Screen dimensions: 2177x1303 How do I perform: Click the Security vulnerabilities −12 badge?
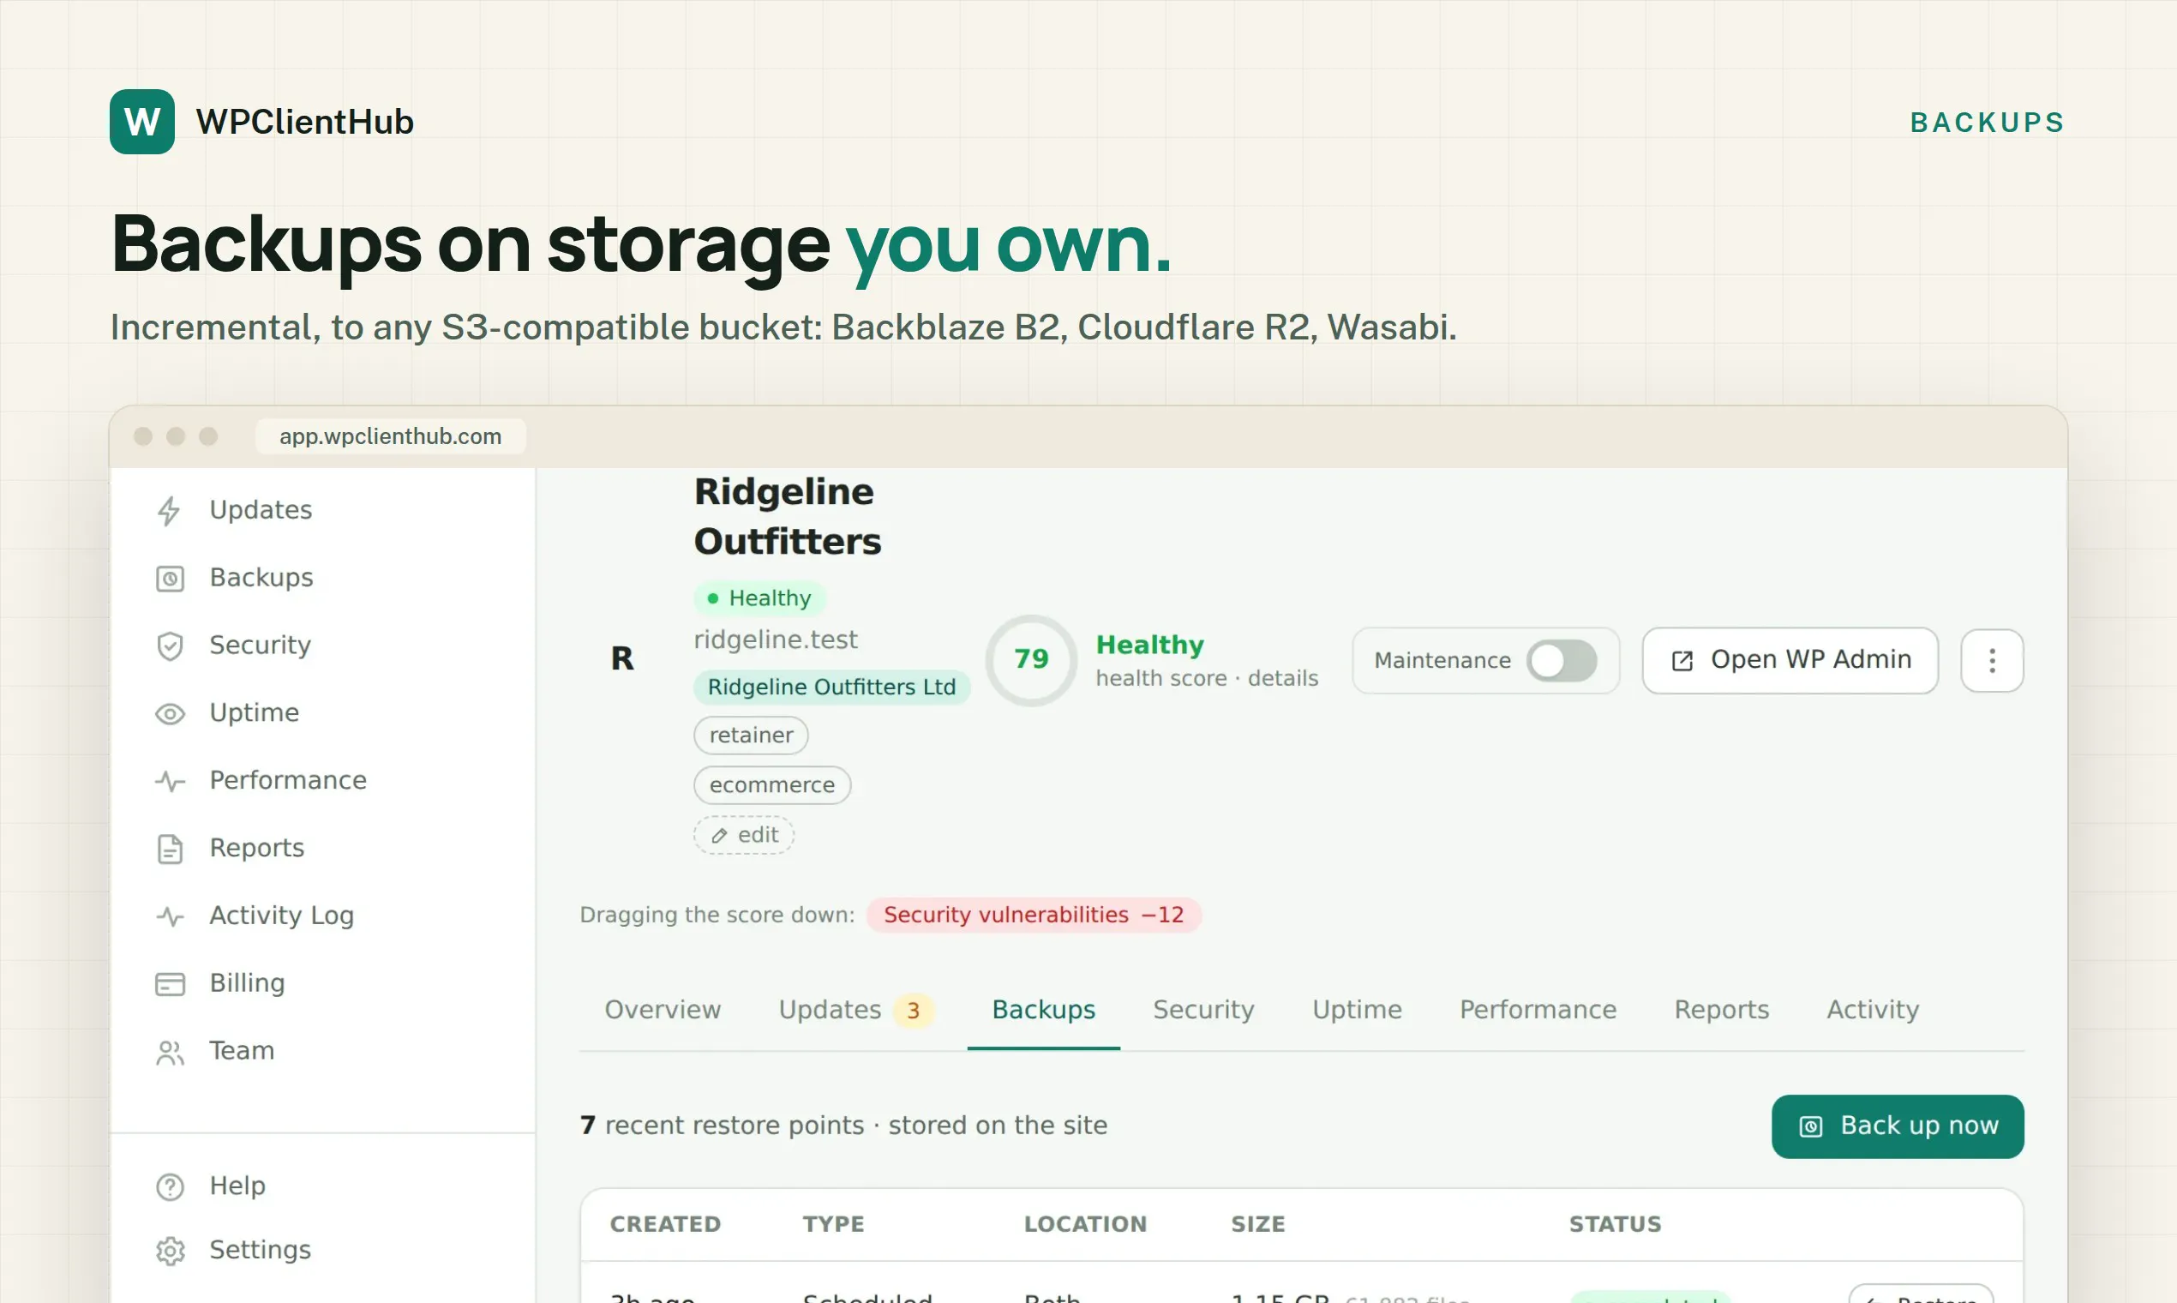[x=1033, y=915]
